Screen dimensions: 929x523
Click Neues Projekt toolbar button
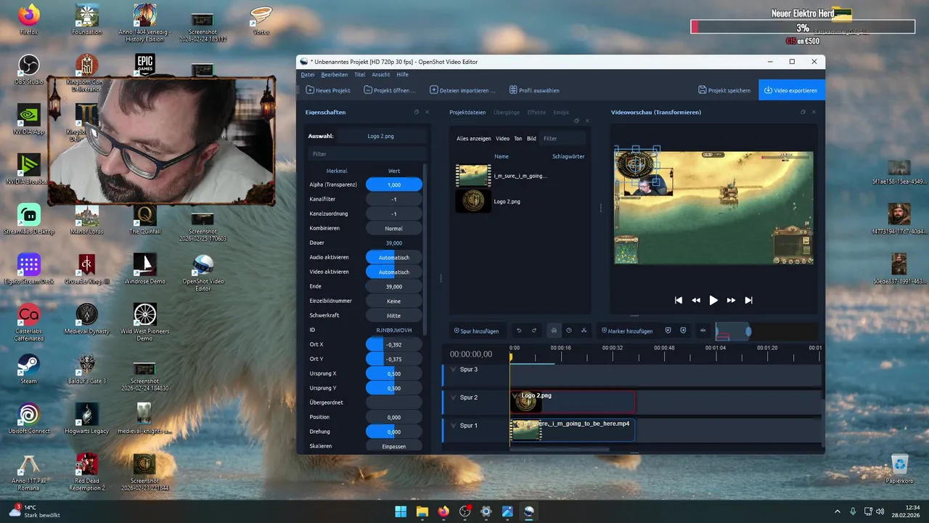pyautogui.click(x=328, y=90)
